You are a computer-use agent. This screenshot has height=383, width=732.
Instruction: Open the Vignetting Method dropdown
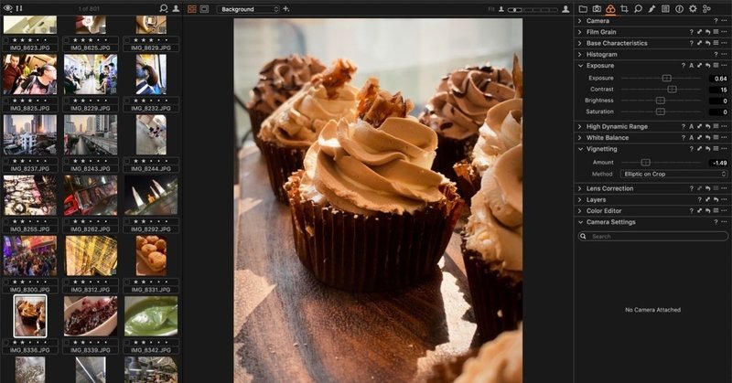pos(674,174)
